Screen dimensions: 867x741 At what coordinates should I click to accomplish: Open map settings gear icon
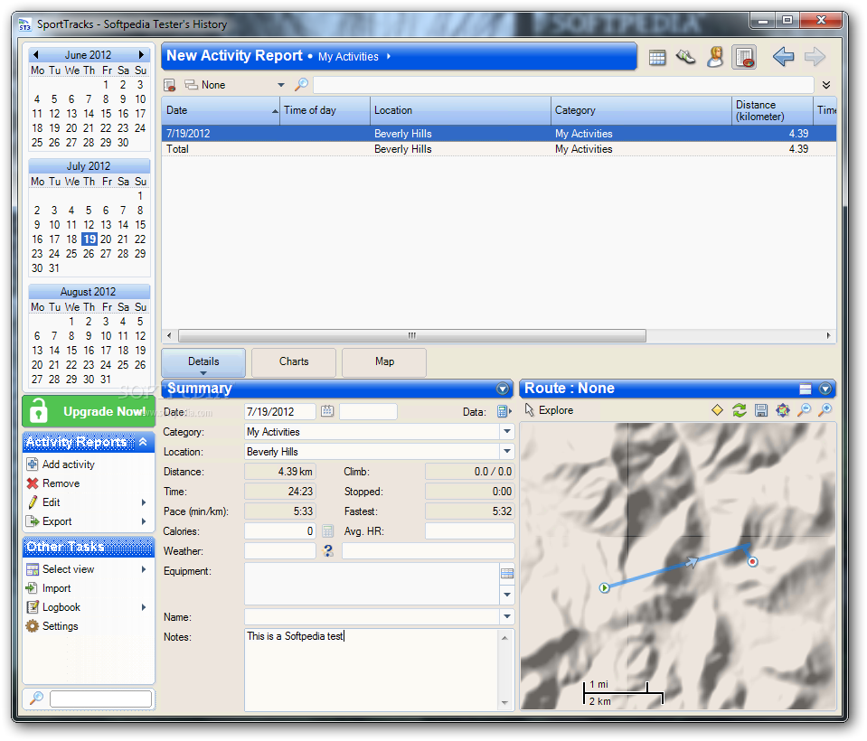(x=783, y=410)
